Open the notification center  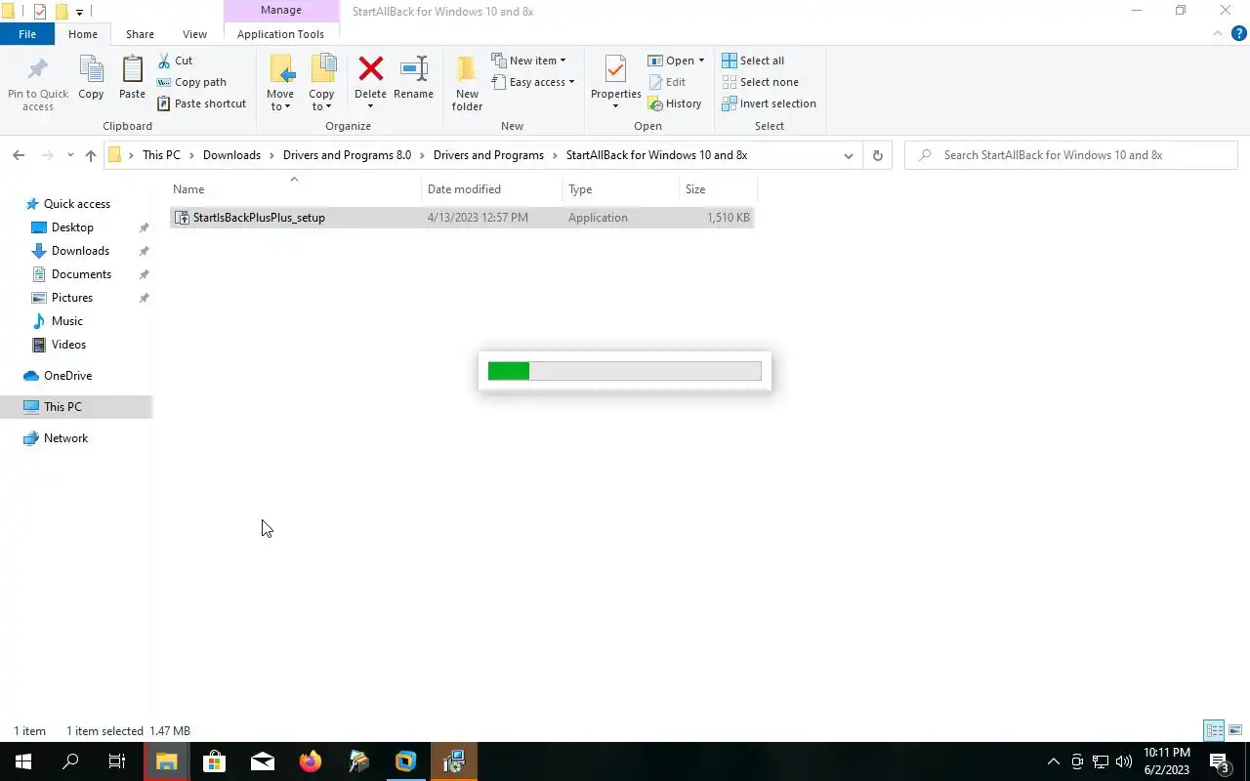coord(1220,761)
